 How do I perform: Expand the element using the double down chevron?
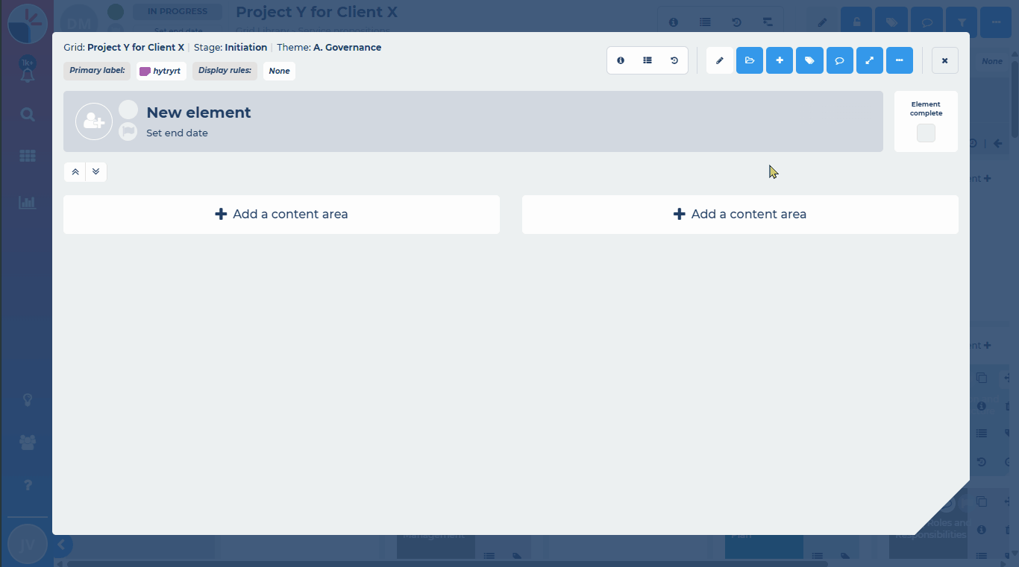click(x=95, y=171)
